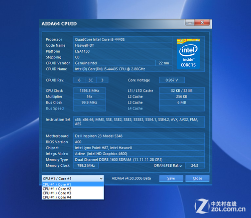Viewport: 251px width, 218px height.
Task: Click the Multiplier 14x value
Action: tap(89, 96)
